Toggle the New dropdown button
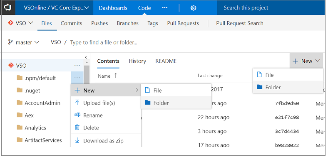This screenshot has width=328, height=157. pyautogui.click(x=306, y=61)
